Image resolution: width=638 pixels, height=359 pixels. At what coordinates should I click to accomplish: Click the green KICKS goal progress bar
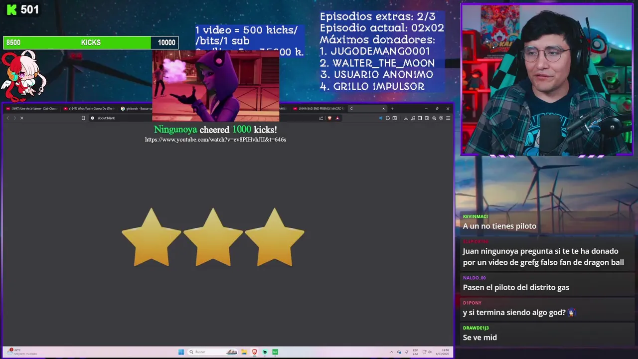click(x=91, y=42)
